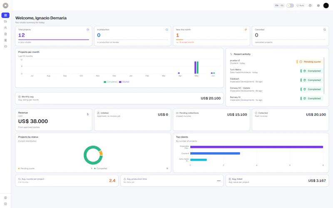Image resolution: width=333 pixels, height=208 pixels.
Task: Click the Avg. rounds value 2.4
Action: [x=112, y=181]
